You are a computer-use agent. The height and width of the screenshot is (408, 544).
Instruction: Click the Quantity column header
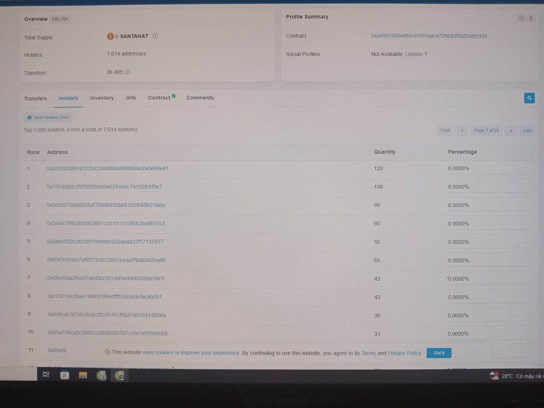click(x=385, y=152)
